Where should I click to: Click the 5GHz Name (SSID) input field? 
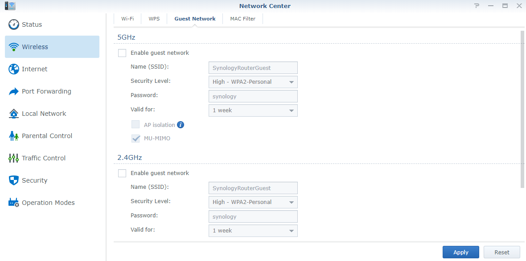253,68
